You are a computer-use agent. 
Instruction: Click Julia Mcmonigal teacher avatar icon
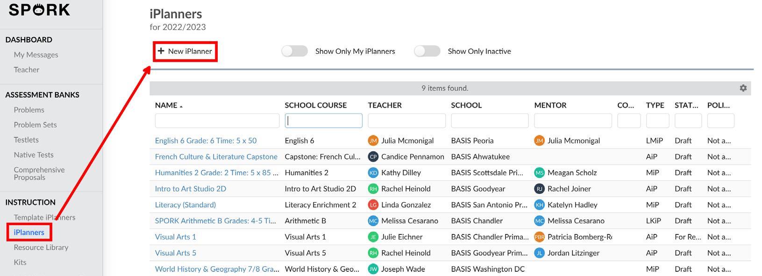(x=373, y=141)
